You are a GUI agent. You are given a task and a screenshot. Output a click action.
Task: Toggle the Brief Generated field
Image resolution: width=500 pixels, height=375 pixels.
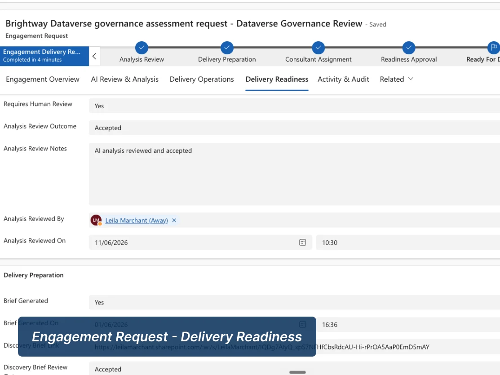click(x=294, y=302)
